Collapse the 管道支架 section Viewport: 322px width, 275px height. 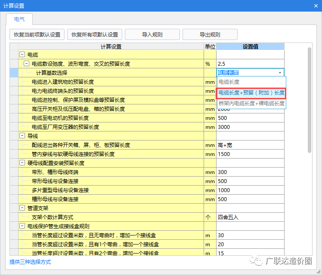[x=22, y=208]
